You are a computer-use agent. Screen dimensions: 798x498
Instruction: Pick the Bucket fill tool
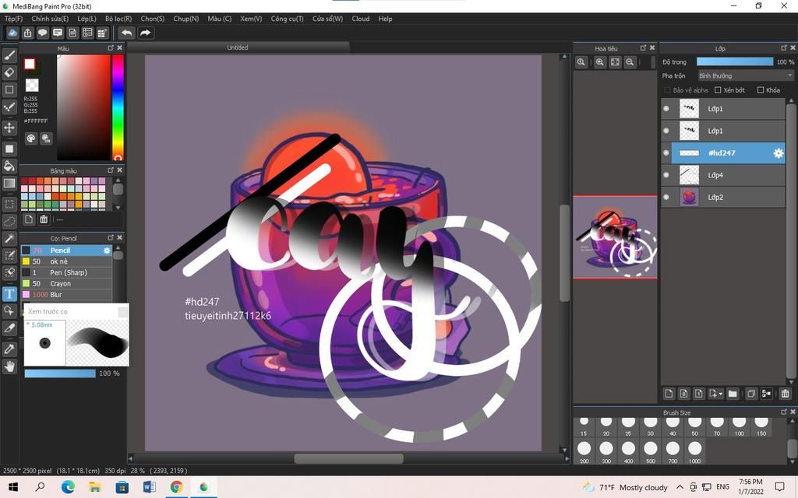(x=9, y=166)
